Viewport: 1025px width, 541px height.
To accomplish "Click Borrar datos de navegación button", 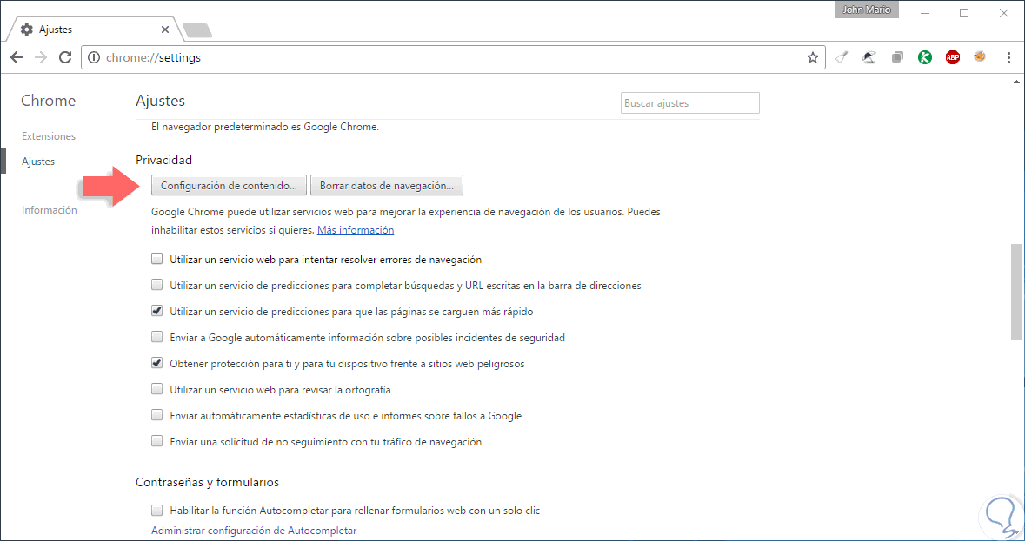I will (386, 185).
